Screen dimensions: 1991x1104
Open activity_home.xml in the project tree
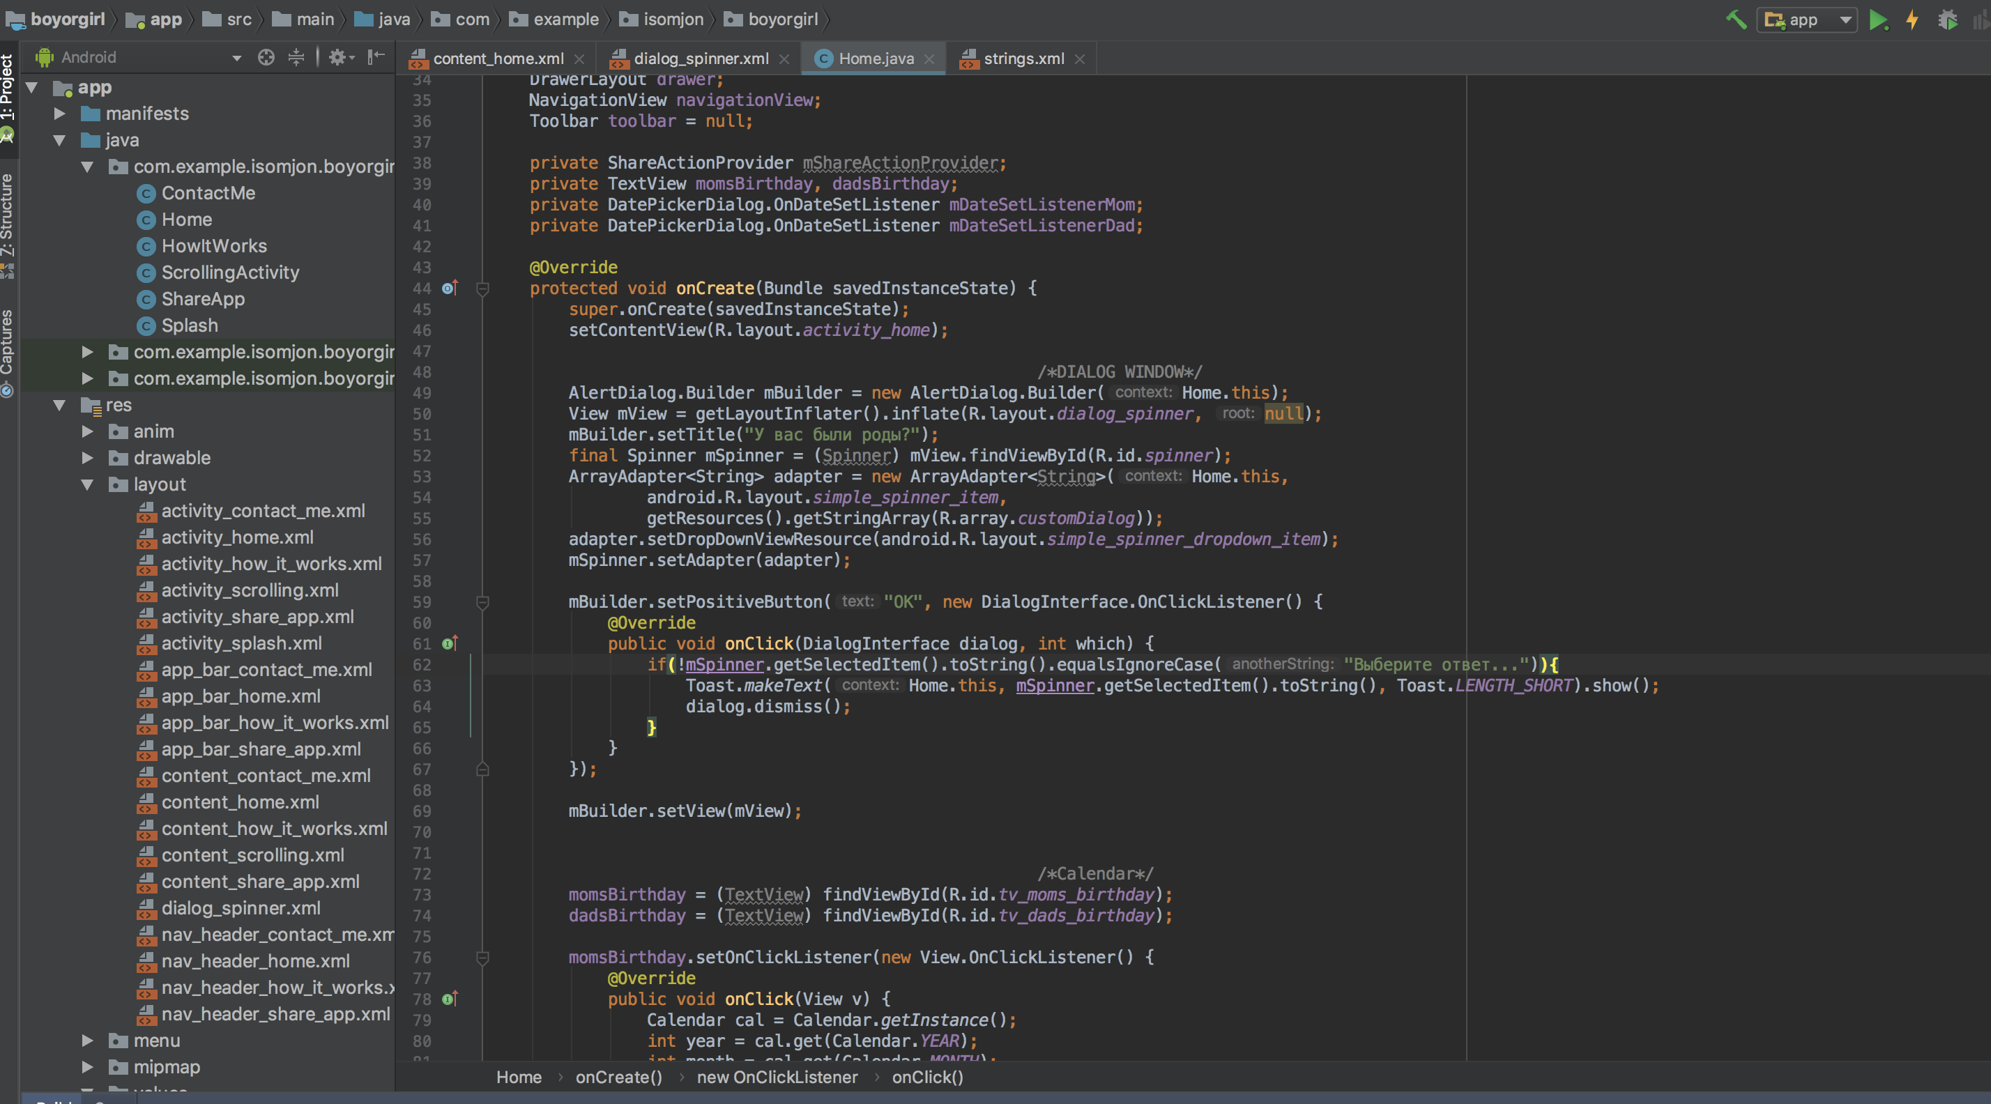tap(236, 537)
